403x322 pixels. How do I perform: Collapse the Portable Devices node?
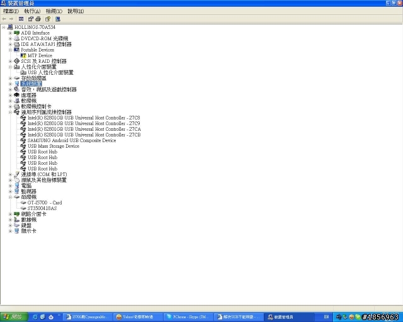coord(10,50)
